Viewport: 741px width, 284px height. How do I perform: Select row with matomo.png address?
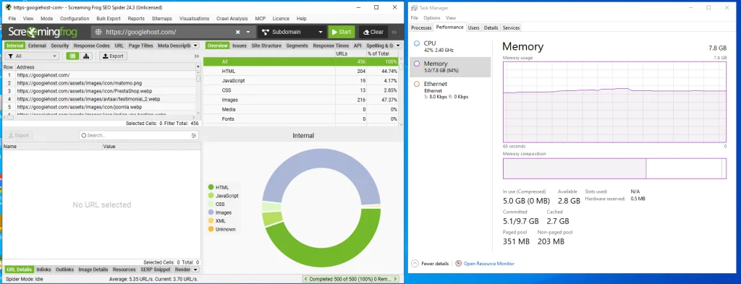click(x=100, y=83)
